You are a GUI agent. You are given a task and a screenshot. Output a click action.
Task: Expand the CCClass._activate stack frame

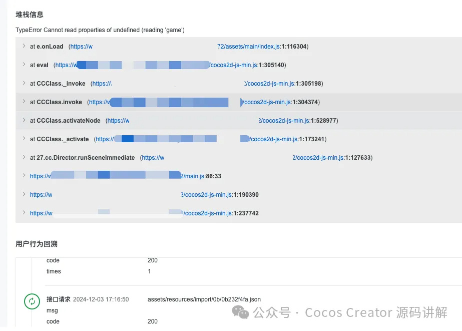[x=24, y=139]
